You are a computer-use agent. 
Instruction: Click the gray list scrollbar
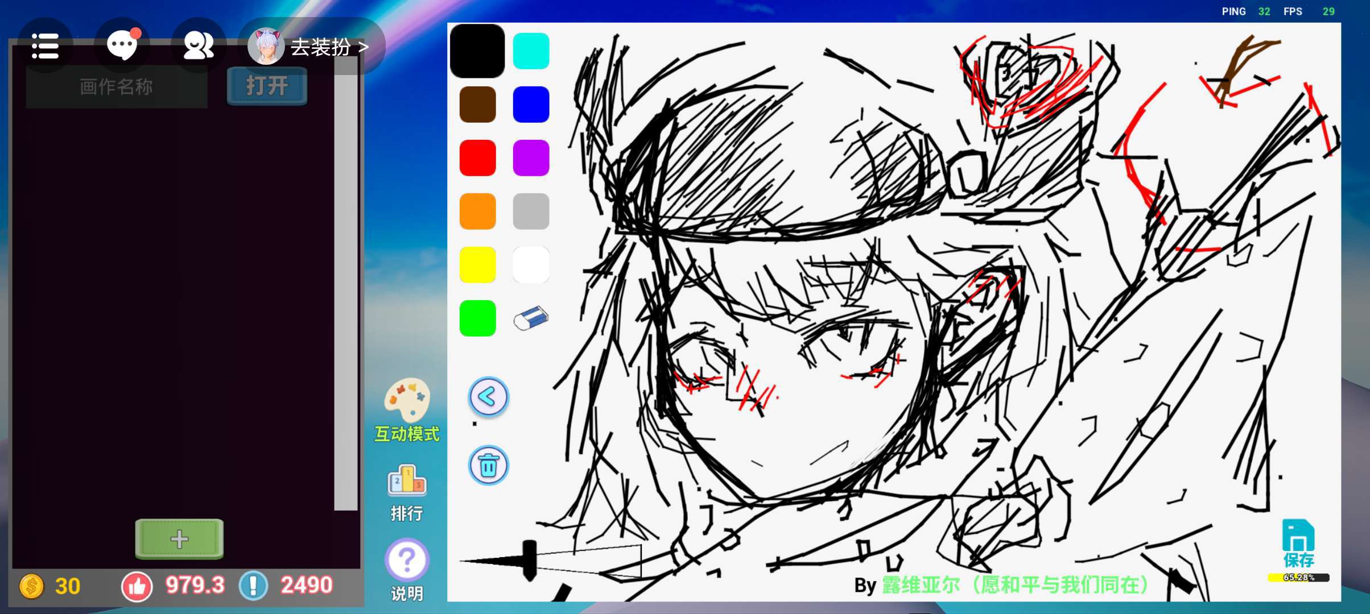345,284
